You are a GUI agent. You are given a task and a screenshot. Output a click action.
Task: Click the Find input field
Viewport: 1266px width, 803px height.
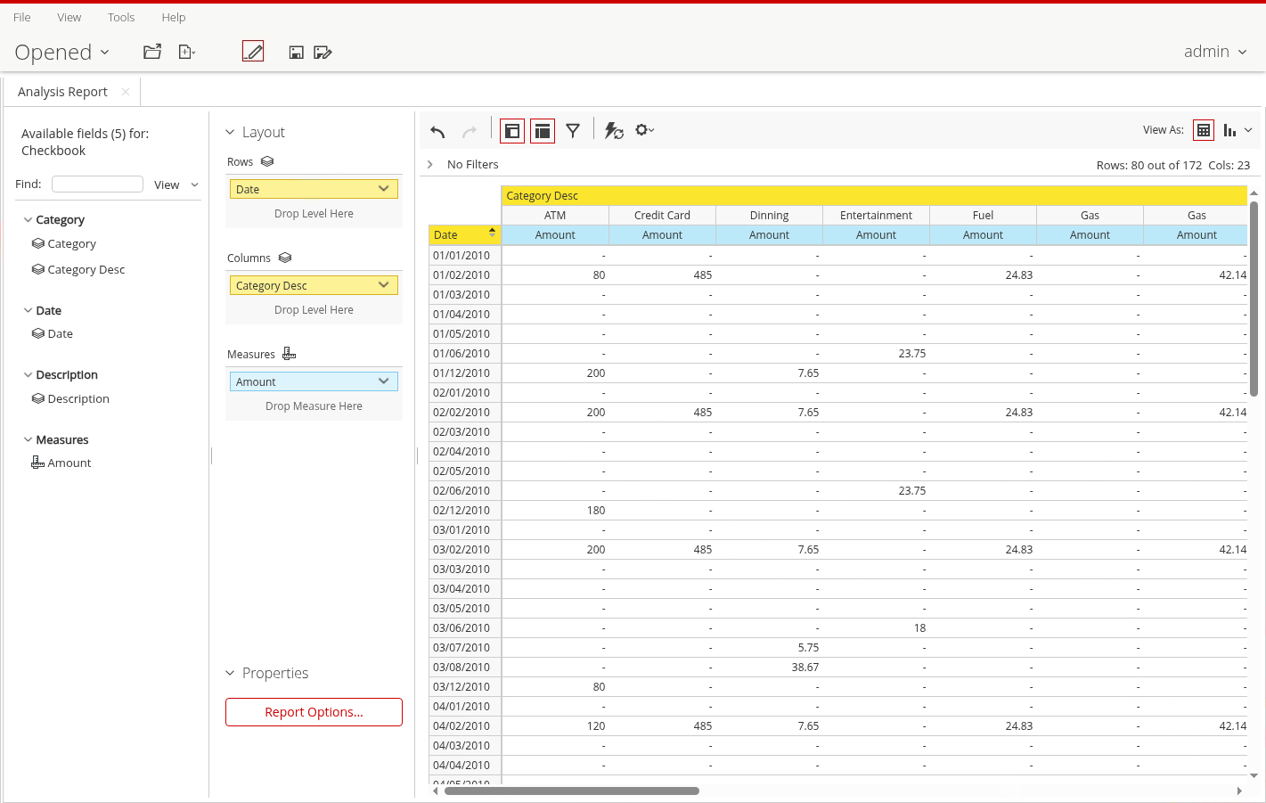(x=97, y=184)
